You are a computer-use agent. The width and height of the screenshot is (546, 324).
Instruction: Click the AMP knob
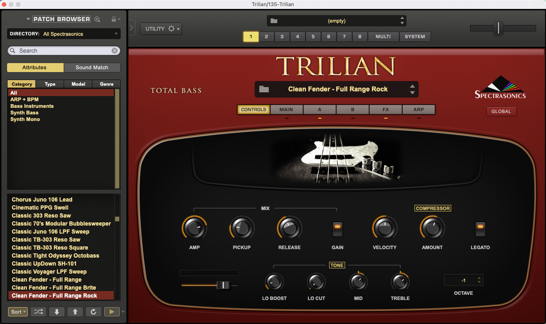pyautogui.click(x=194, y=228)
